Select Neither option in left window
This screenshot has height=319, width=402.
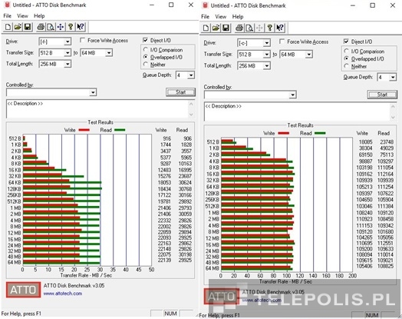click(x=146, y=65)
